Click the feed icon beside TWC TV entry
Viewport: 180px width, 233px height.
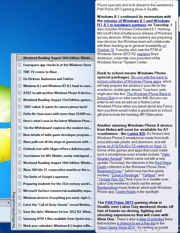(20, 72)
